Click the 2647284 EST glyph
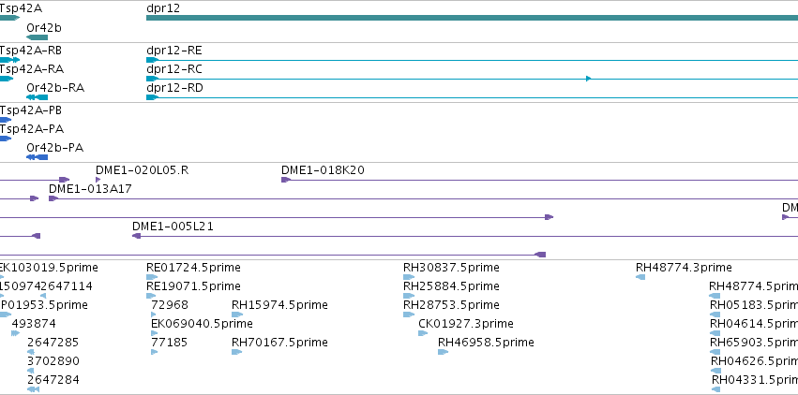The width and height of the screenshot is (798, 395). click(x=33, y=389)
